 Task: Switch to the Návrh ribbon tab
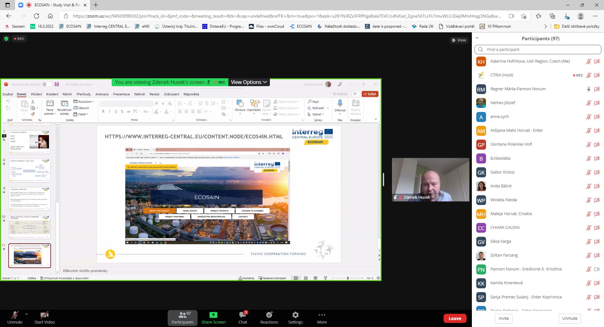coord(67,94)
